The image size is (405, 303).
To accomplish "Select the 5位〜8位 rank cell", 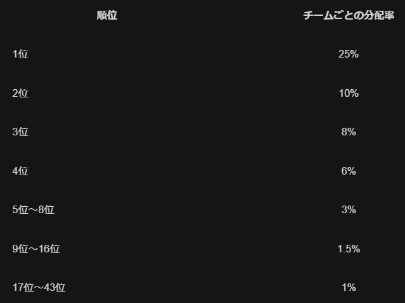I will (34, 210).
